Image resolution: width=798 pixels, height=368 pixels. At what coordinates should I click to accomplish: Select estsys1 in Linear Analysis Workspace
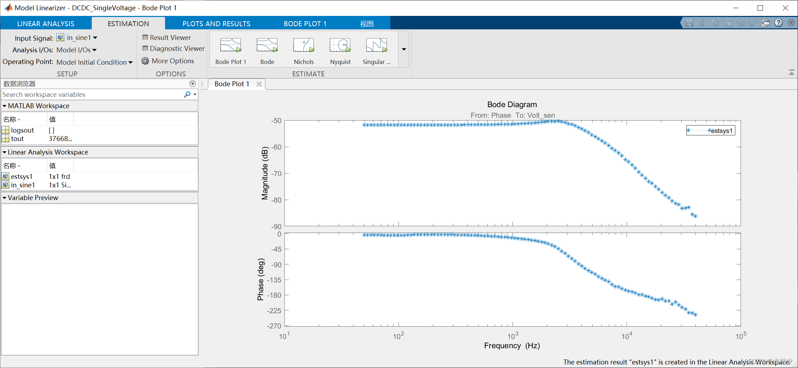(x=99, y=176)
